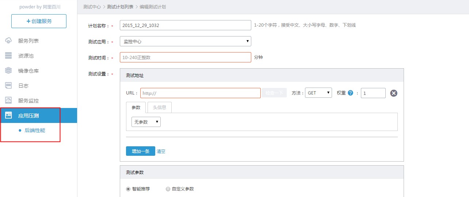
Task: Open 后端性能 in the sidebar
Action: tap(35, 130)
